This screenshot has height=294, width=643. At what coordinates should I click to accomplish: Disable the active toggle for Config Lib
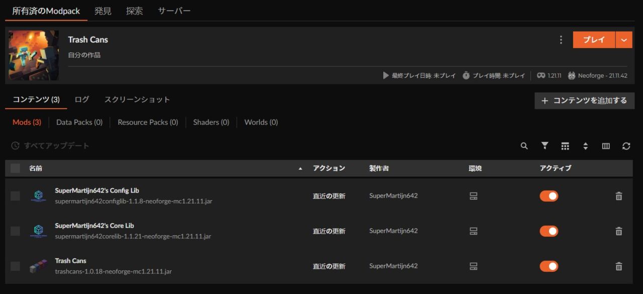549,196
